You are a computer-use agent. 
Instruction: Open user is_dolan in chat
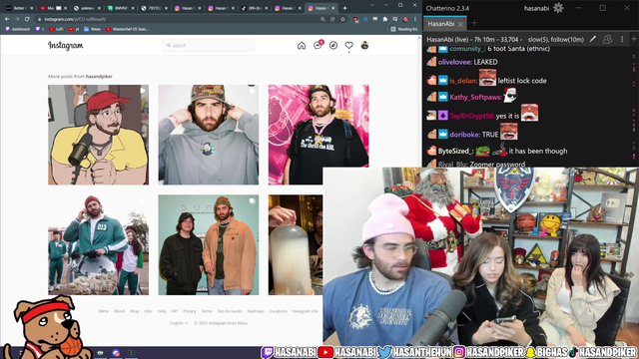pyautogui.click(x=463, y=81)
